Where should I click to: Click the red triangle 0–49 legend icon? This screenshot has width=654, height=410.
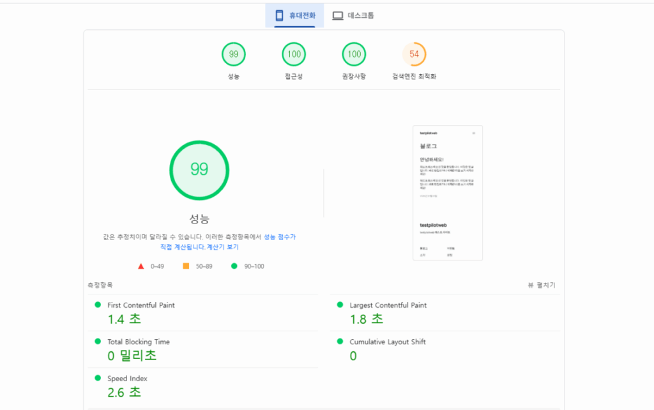pos(141,266)
